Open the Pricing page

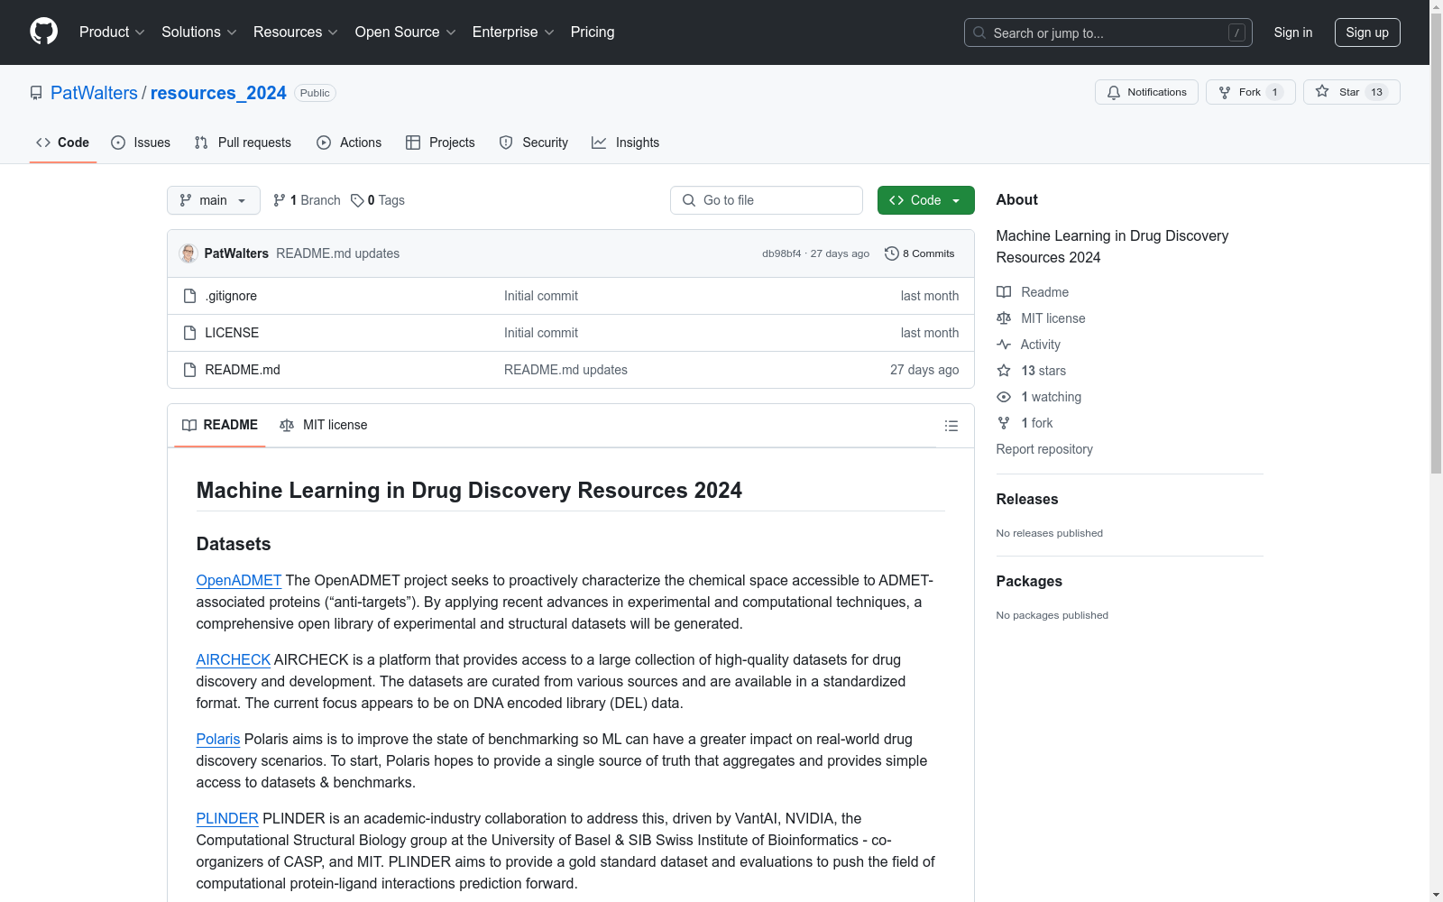click(593, 32)
